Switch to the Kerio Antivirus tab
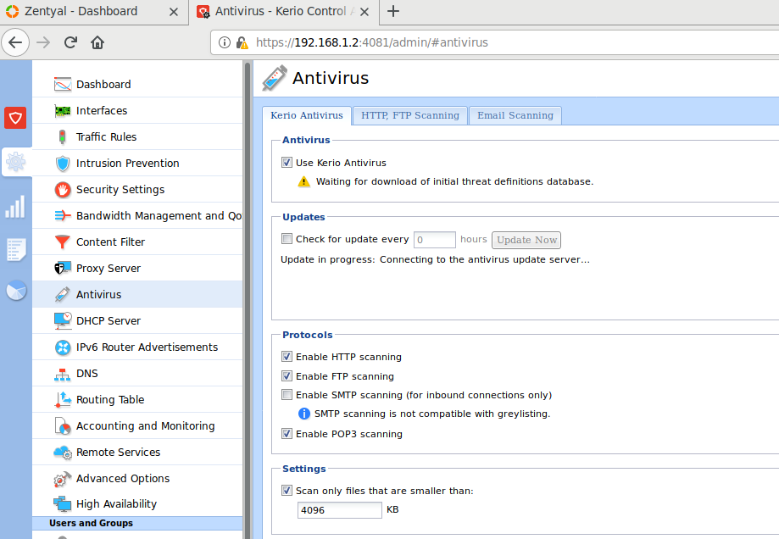Screen dimensions: 779x539 coord(307,115)
